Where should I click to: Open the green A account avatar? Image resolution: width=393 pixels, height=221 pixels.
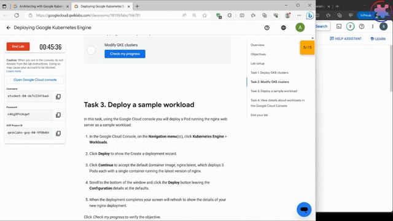point(300,27)
